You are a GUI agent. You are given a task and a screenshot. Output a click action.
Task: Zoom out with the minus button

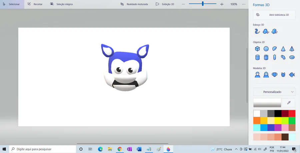tap(183, 4)
